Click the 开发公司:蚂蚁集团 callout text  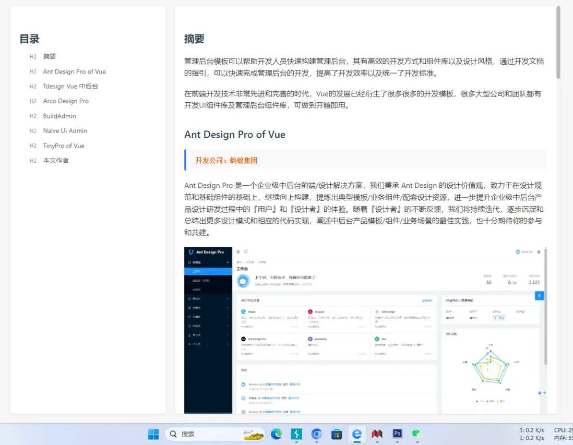pos(226,160)
